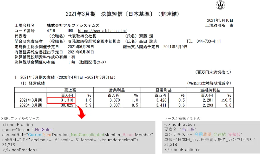Screen dimensions: 260x154
Task: Select the document title 2021年3月期 決算短信
Action: point(94,14)
